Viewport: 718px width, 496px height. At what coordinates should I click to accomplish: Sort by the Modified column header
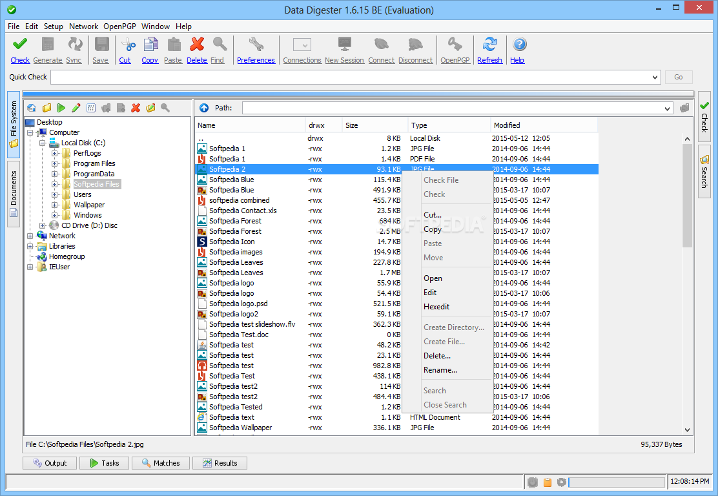pyautogui.click(x=544, y=125)
